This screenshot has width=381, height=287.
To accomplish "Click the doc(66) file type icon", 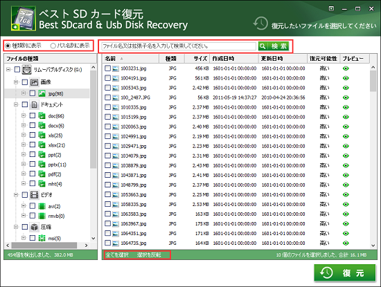I will click(42, 115).
